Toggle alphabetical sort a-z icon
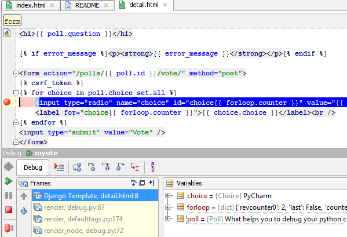Screen dimensions: 347x237 [x=153, y=167]
